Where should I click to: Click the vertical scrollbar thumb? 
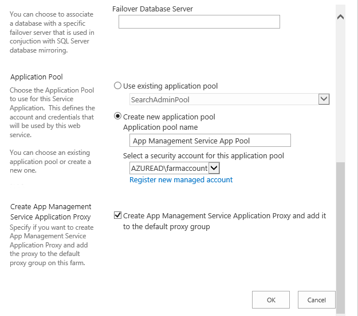(x=340, y=238)
